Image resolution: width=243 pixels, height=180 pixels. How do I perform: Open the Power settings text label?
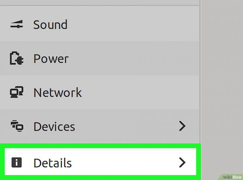coord(51,58)
